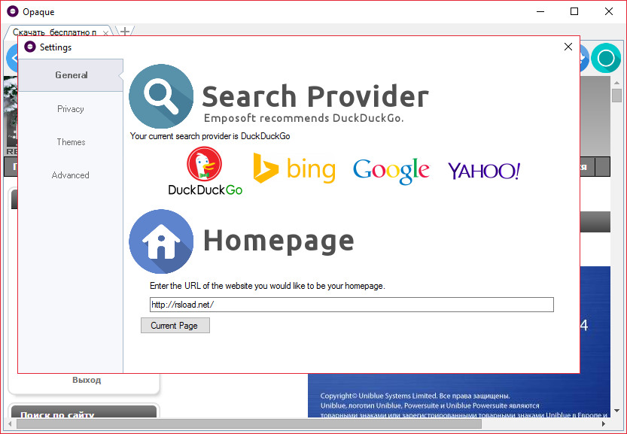627x434 pixels.
Task: Set Yahoo as search provider
Action: (484, 171)
